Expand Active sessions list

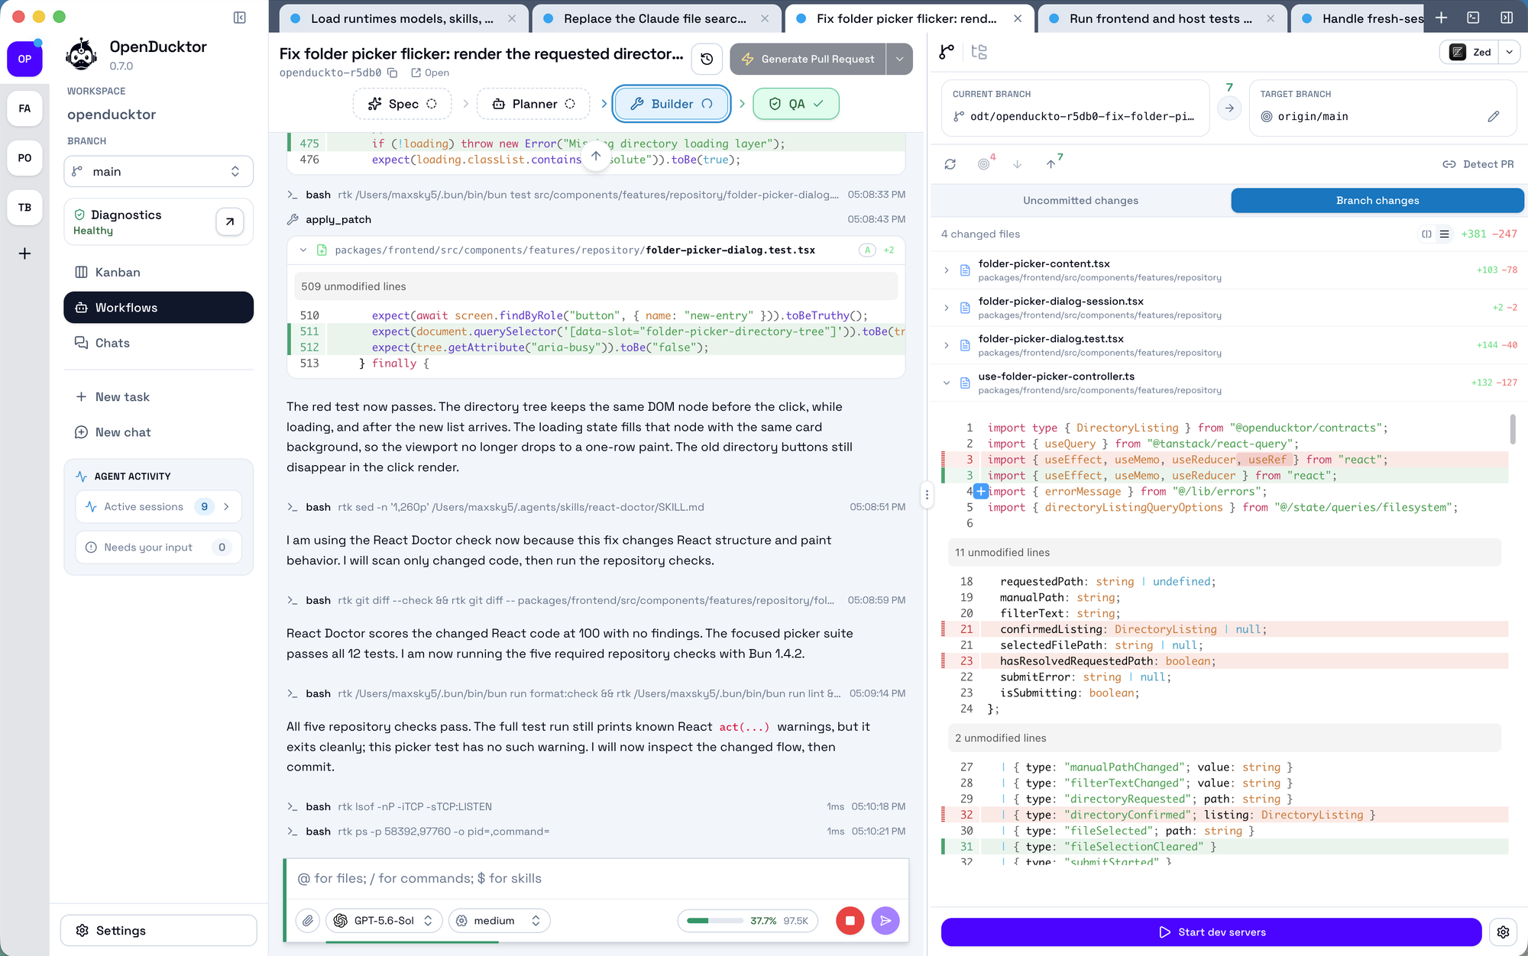(158, 507)
